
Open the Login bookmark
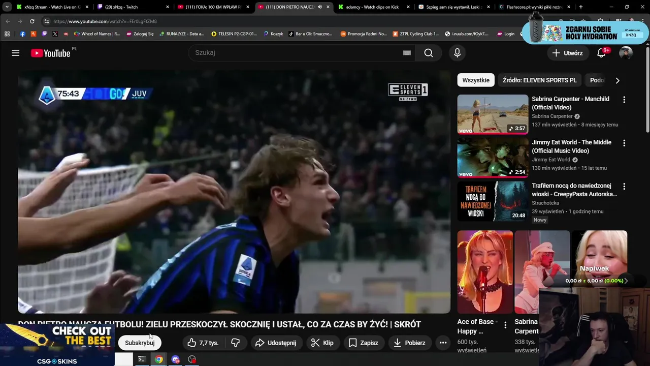[505, 34]
